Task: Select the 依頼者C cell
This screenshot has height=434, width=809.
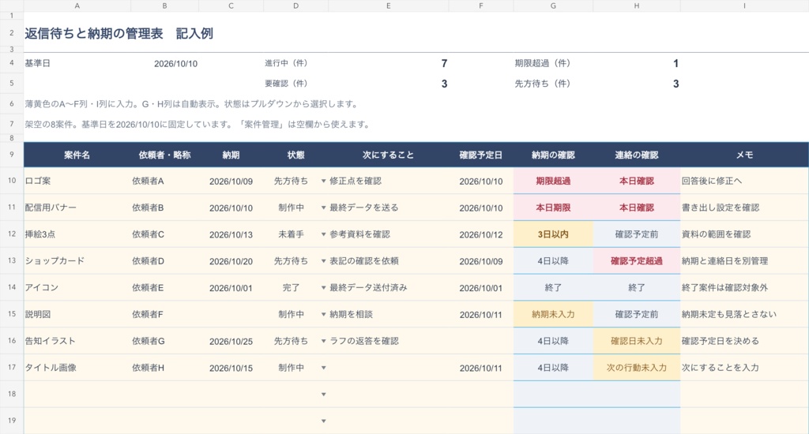Action: [164, 234]
